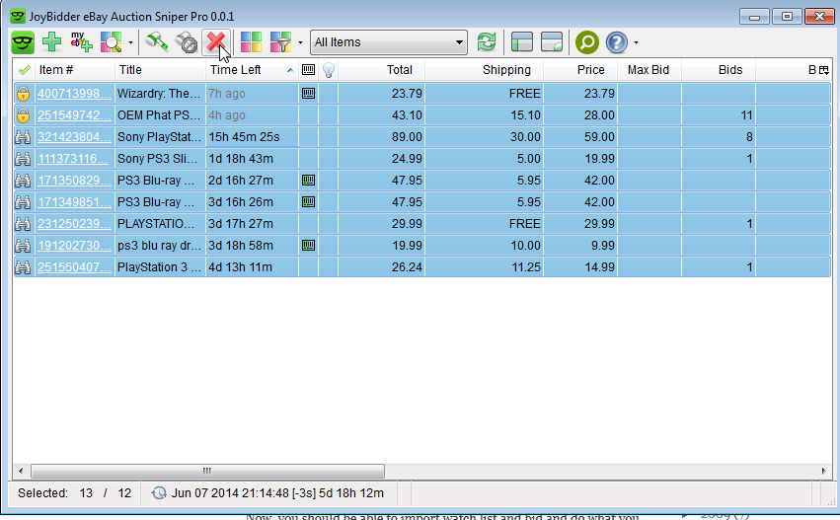Click binoculars icon on PLAYSTATIO row
Viewport: 840px width, 520px height.
click(23, 224)
